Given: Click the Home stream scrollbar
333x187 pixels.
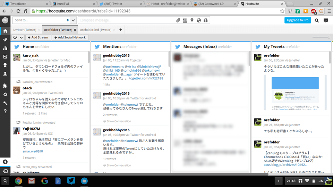Looking at the screenshot, I should (x=88, y=57).
